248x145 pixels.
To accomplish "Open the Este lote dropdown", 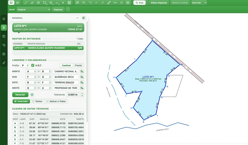I will coord(199,3).
